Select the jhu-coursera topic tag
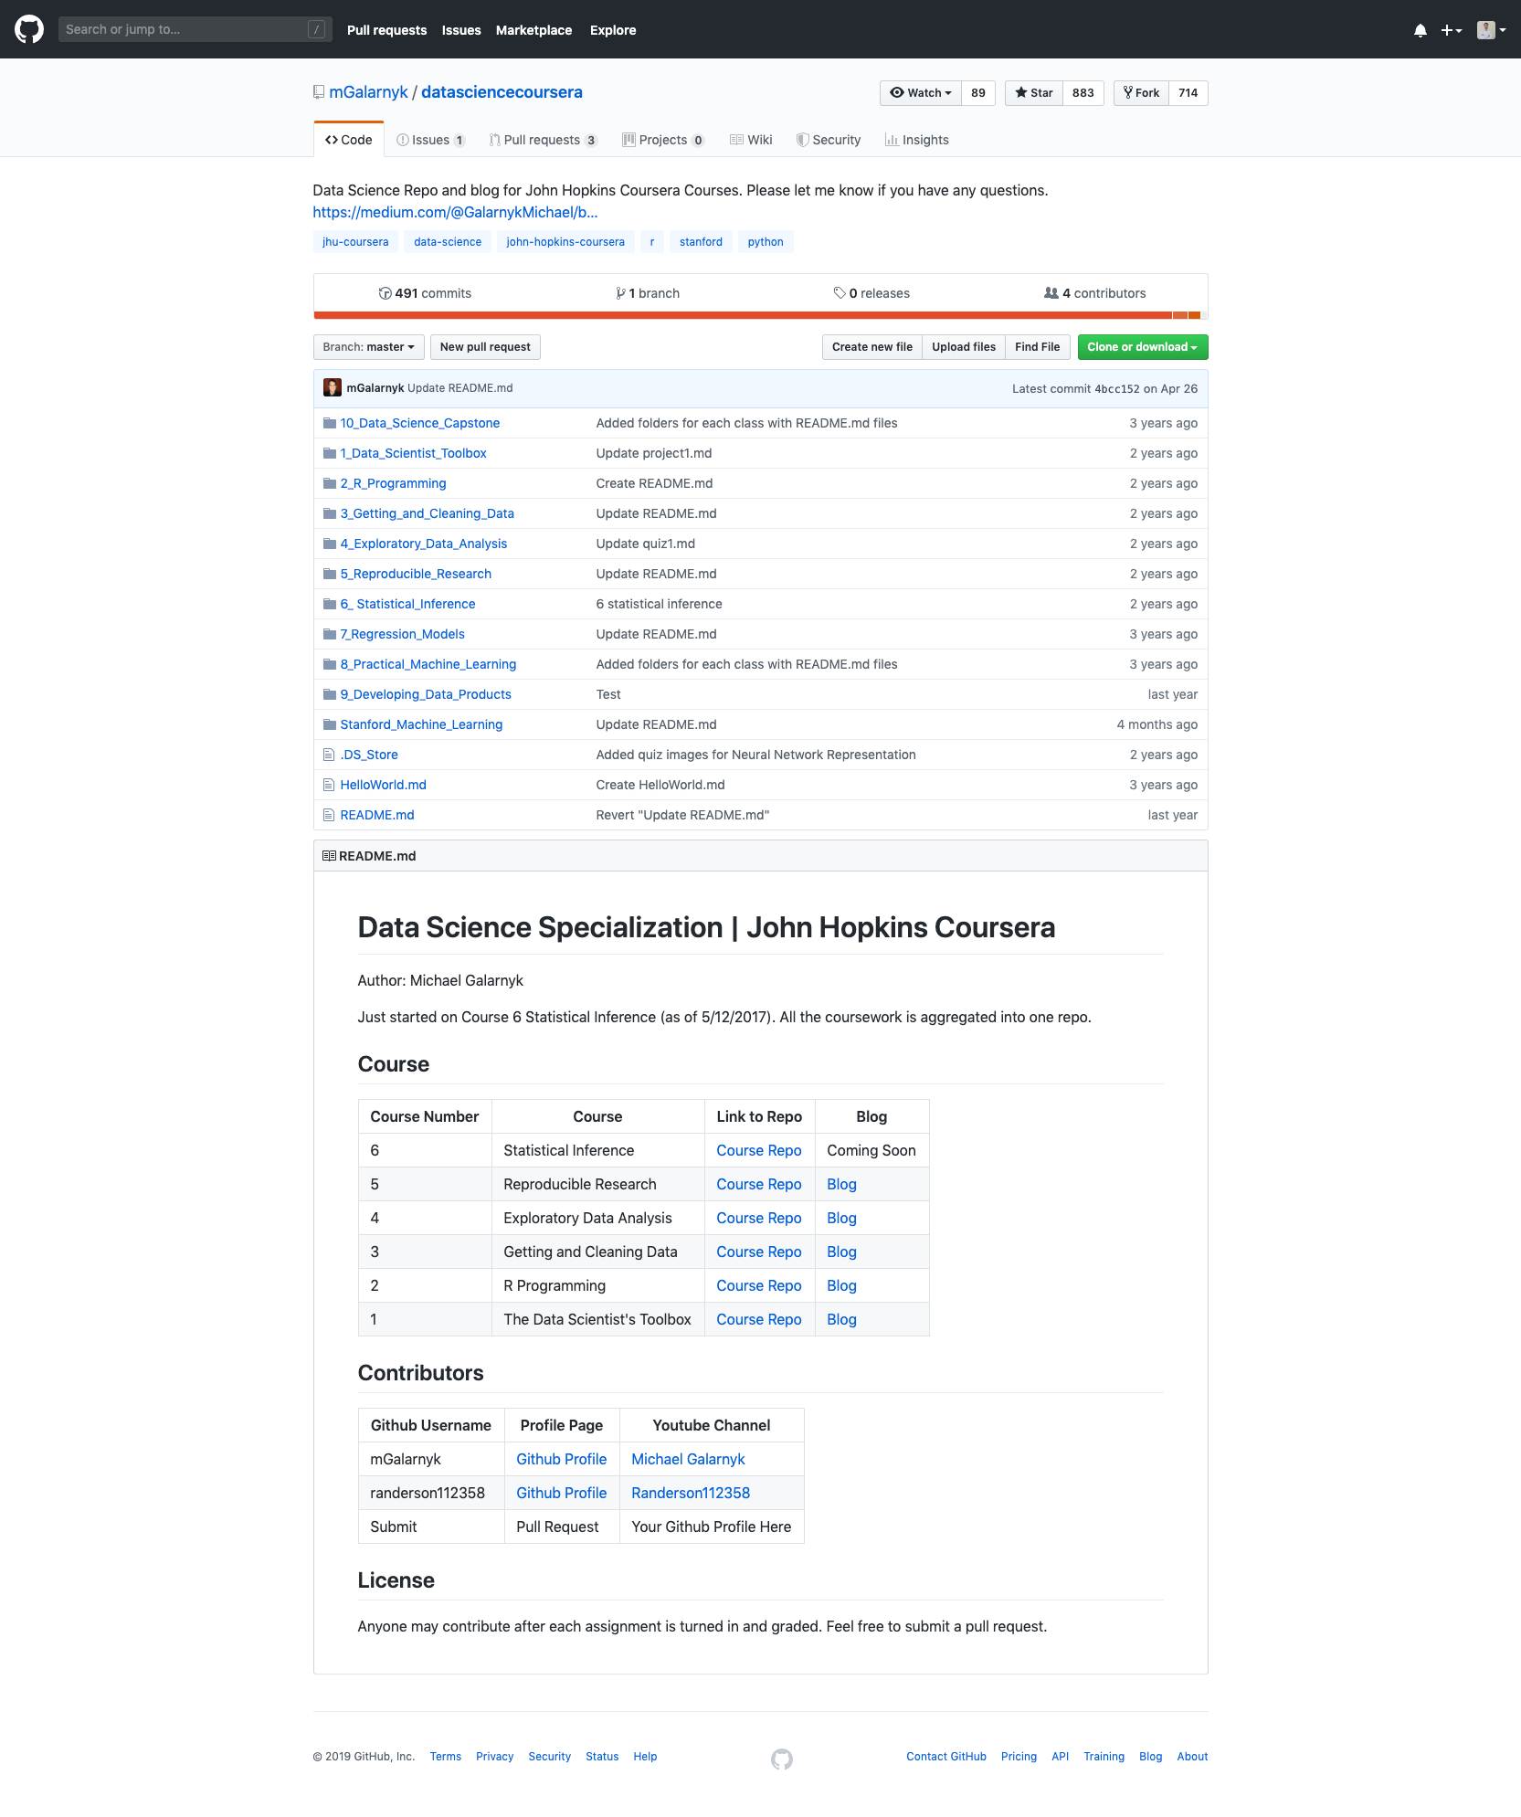This screenshot has width=1521, height=1817. [355, 242]
